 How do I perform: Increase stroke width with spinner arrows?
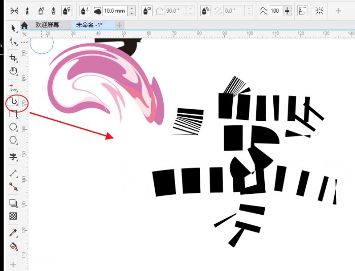coord(132,8)
